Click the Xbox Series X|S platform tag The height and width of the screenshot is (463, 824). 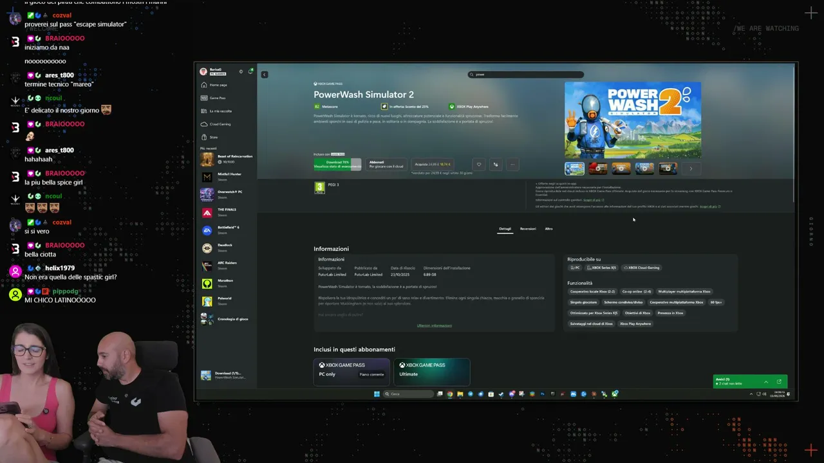click(601, 268)
